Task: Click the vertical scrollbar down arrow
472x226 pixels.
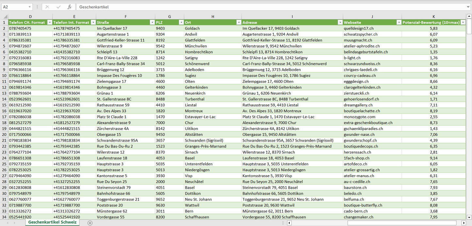Action: (x=469, y=217)
